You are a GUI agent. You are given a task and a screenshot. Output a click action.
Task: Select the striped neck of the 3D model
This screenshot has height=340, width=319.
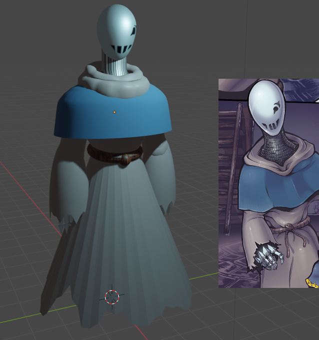pos(114,64)
